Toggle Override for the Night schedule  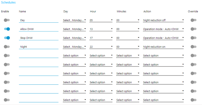pos(193,47)
